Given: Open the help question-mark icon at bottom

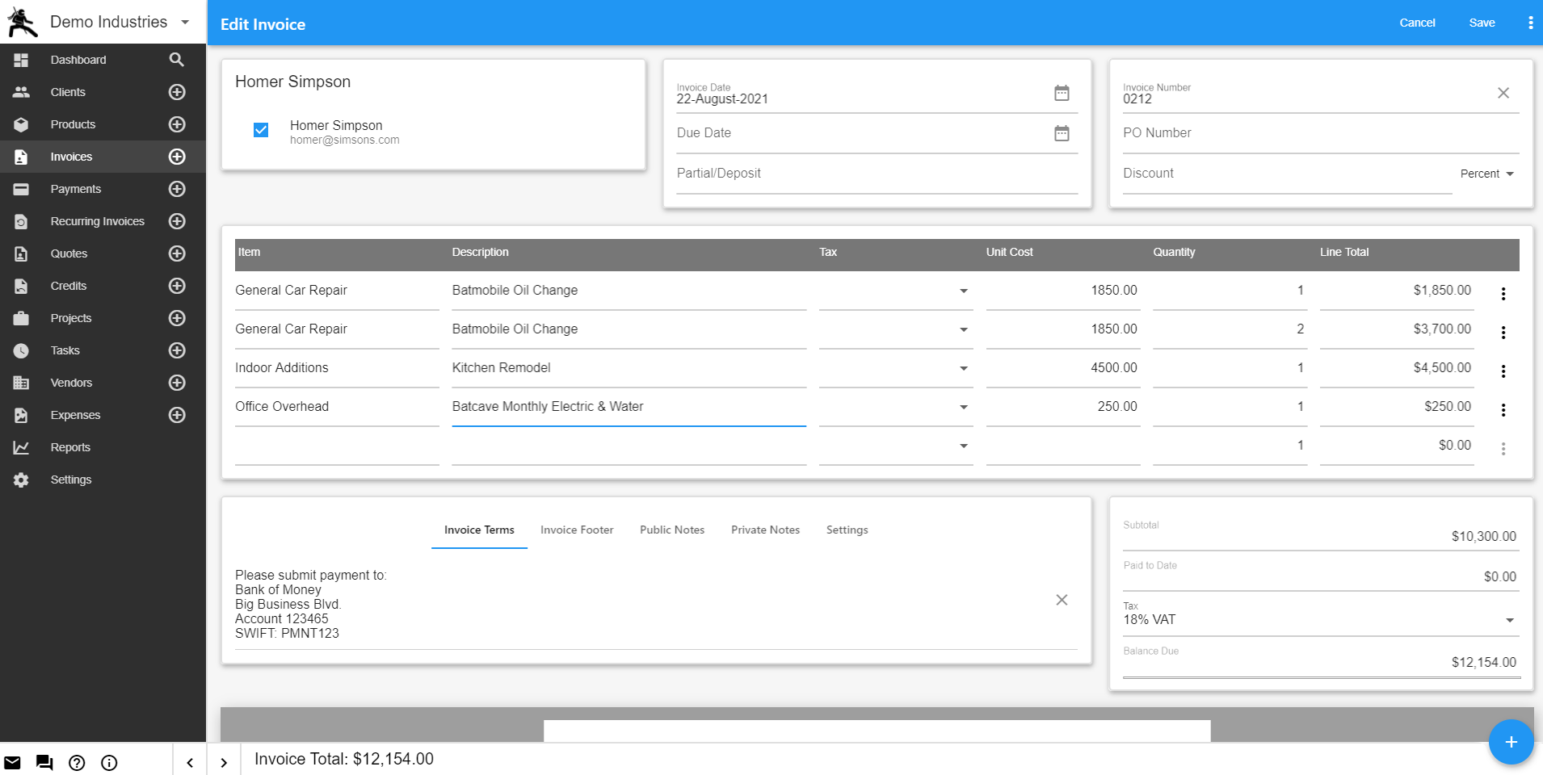Looking at the screenshot, I should pyautogui.click(x=77, y=763).
